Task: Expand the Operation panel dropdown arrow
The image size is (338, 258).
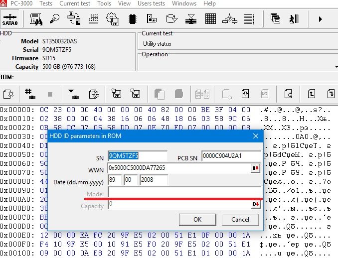Action: click(337, 67)
